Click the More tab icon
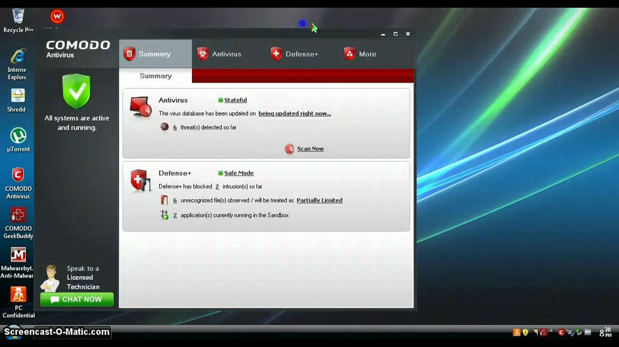619x347 pixels. (350, 54)
